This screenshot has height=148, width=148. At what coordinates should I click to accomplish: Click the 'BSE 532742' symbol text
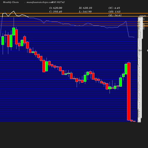coord(58,2)
